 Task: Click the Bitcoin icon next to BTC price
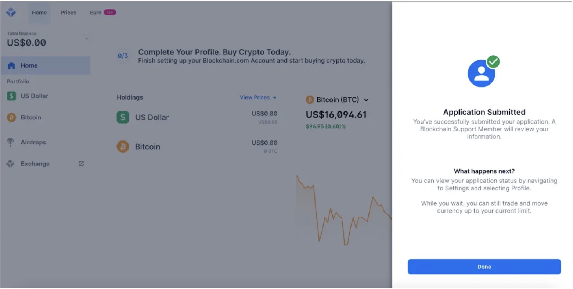(x=310, y=100)
